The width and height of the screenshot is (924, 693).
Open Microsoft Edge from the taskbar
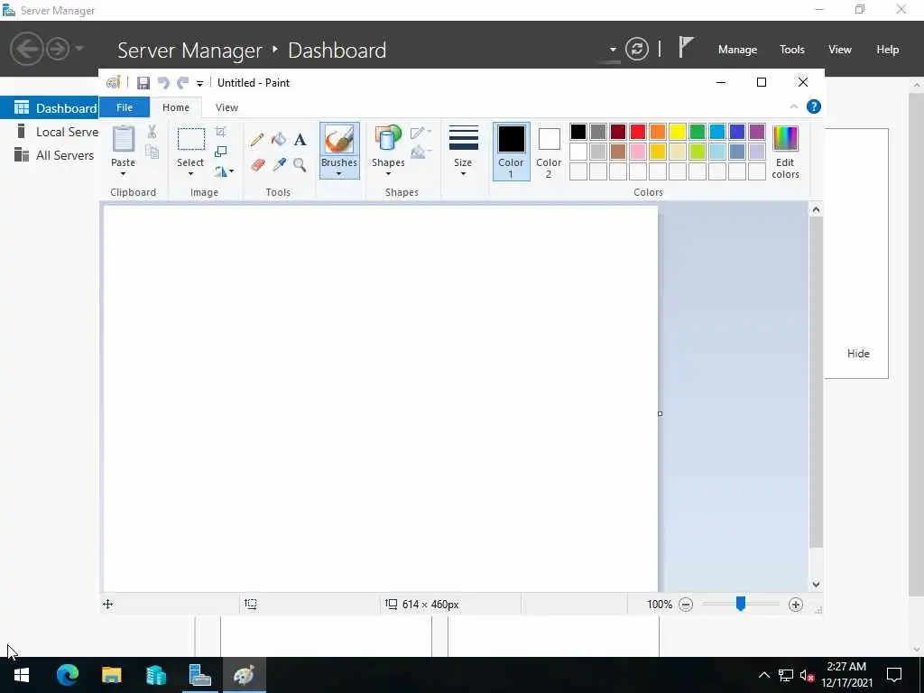68,675
